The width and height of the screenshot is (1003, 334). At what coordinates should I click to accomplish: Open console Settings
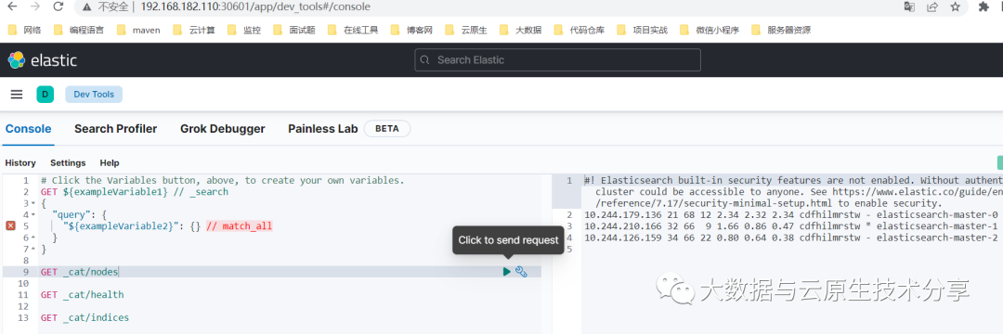(x=68, y=163)
